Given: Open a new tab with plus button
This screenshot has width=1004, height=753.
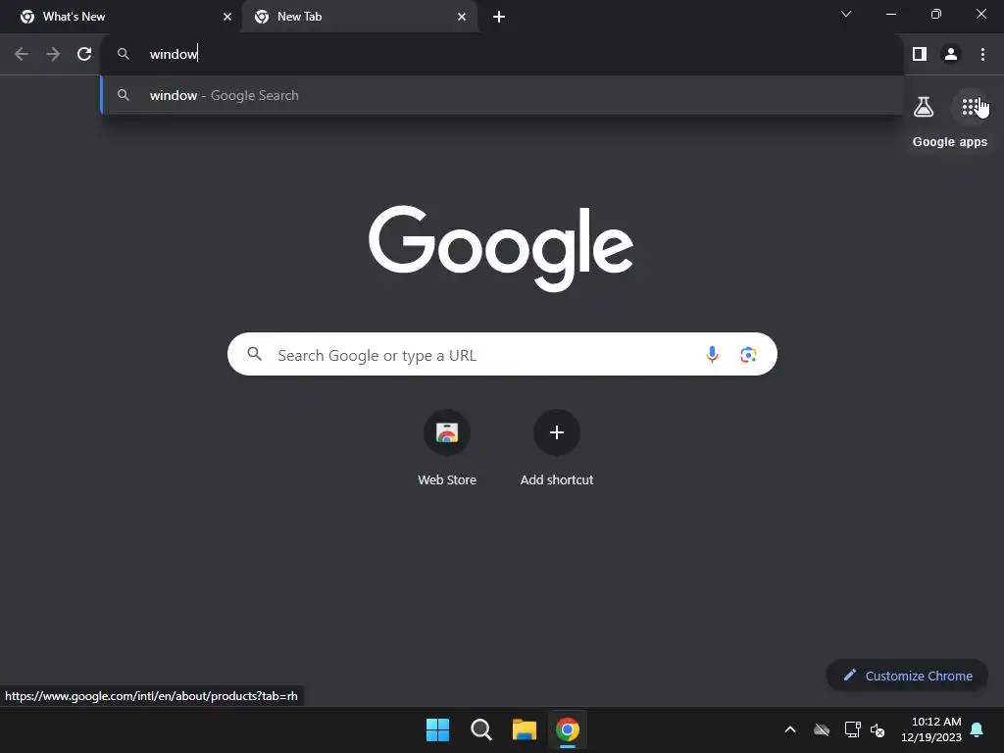Looking at the screenshot, I should tap(499, 17).
